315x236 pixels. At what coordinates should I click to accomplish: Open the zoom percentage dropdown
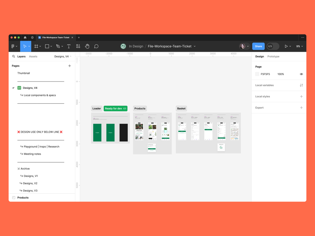[x=299, y=46]
